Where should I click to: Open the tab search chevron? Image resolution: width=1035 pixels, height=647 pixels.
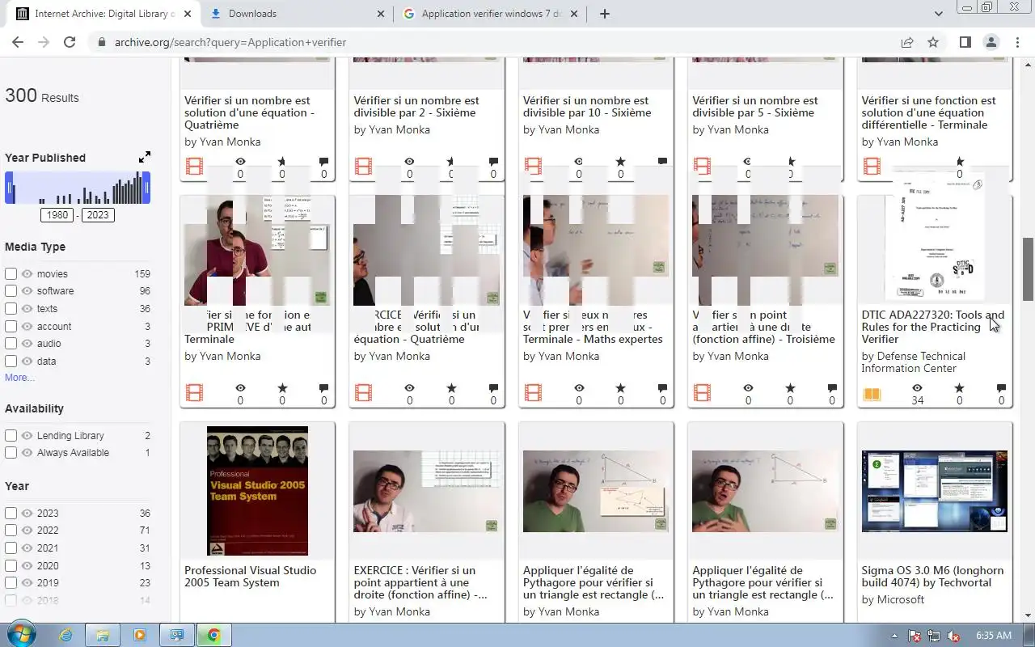coord(939,14)
